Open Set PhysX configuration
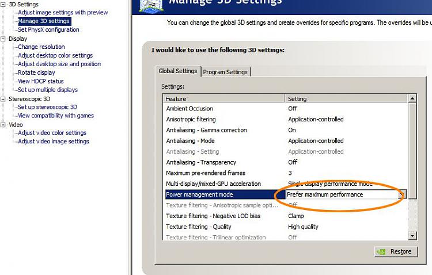The image size is (432, 275). coord(48,30)
